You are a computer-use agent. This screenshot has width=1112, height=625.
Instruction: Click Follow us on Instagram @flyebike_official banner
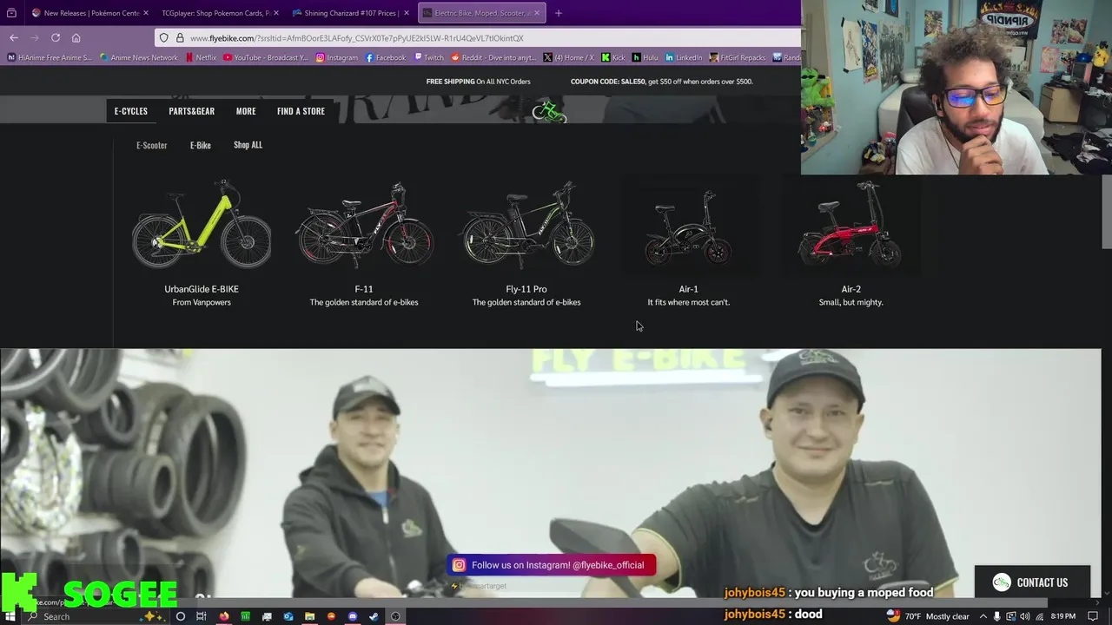coord(552,565)
